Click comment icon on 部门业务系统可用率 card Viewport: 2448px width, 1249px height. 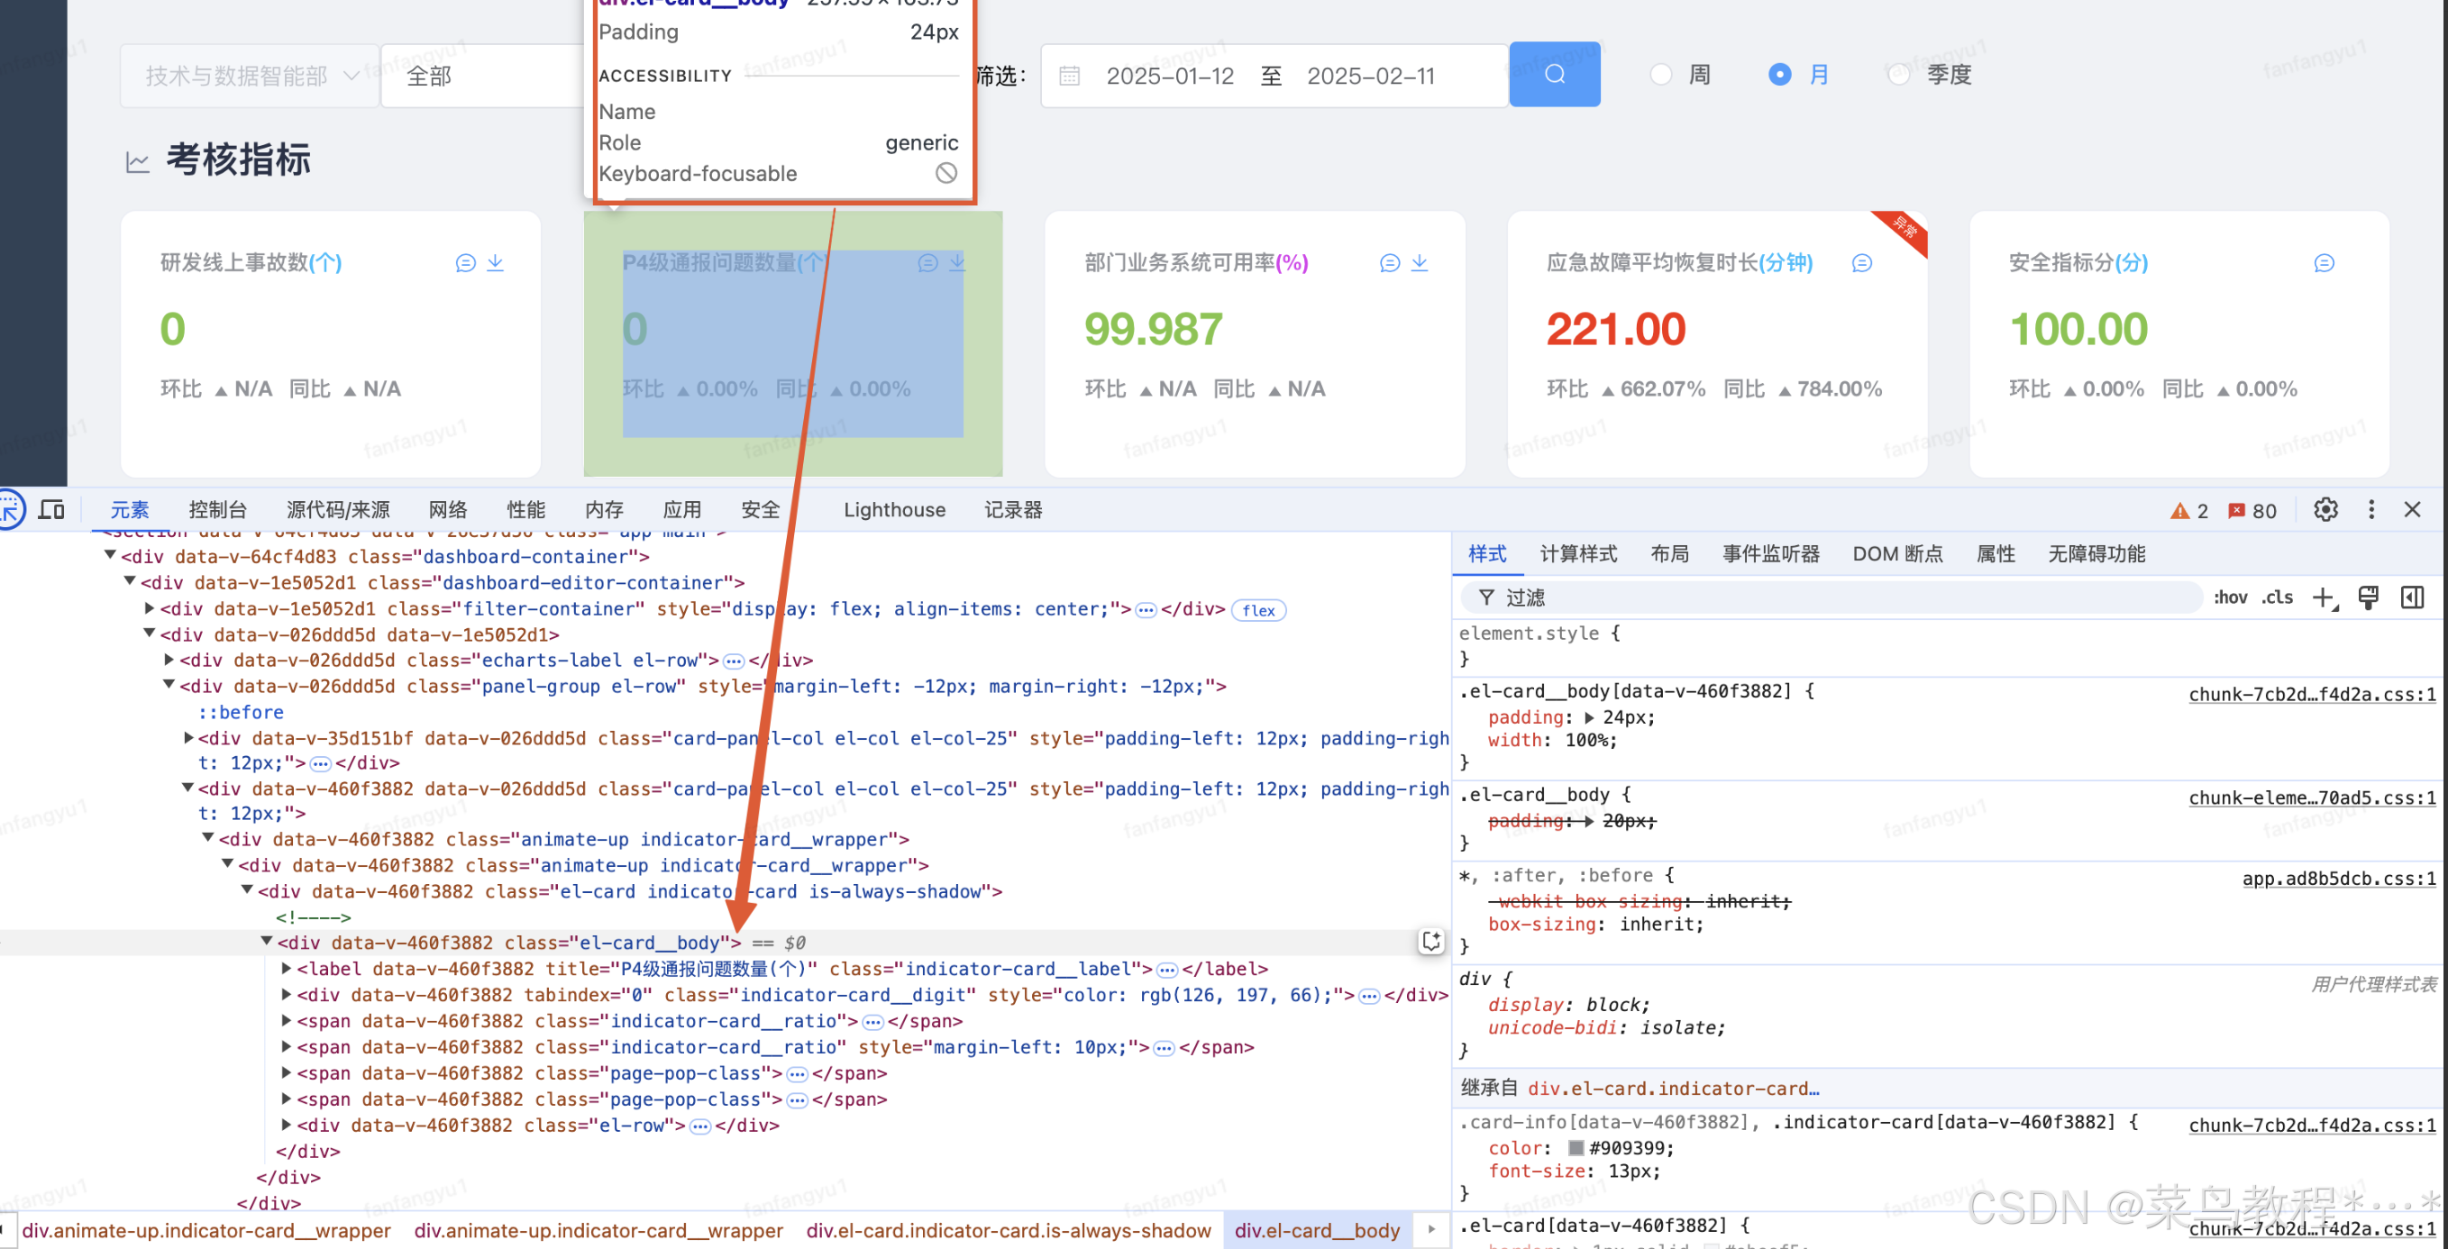1389,263
